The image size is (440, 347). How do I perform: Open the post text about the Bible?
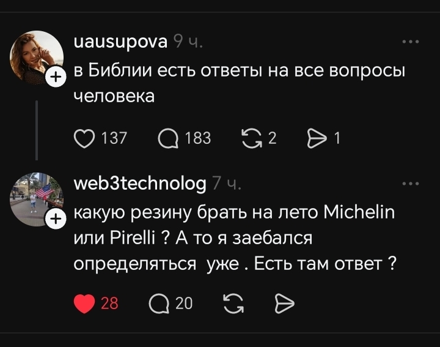click(240, 83)
